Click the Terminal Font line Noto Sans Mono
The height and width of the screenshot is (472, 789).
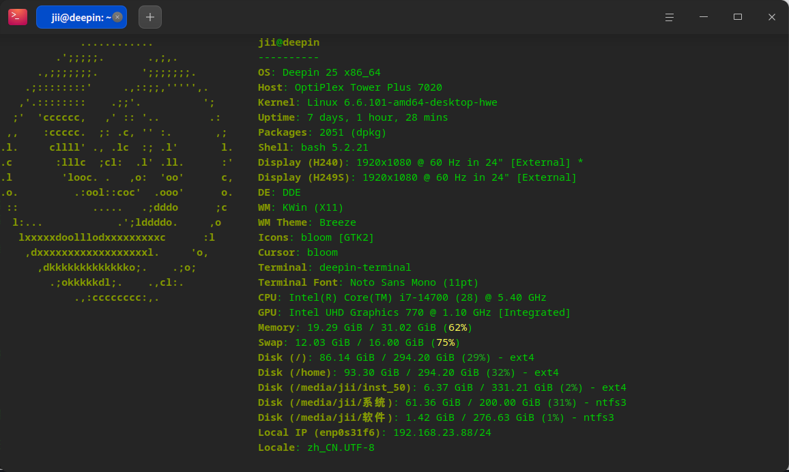coord(369,283)
